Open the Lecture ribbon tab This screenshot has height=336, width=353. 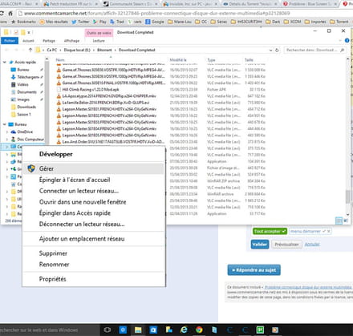point(99,41)
